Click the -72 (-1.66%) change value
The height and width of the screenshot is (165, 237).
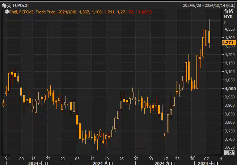pyautogui.click(x=140, y=12)
